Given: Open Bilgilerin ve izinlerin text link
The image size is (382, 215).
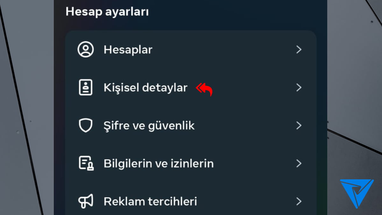Looking at the screenshot, I should point(159,163).
